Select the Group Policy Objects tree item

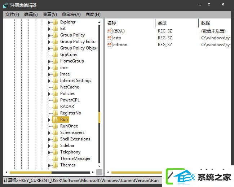pos(78,48)
